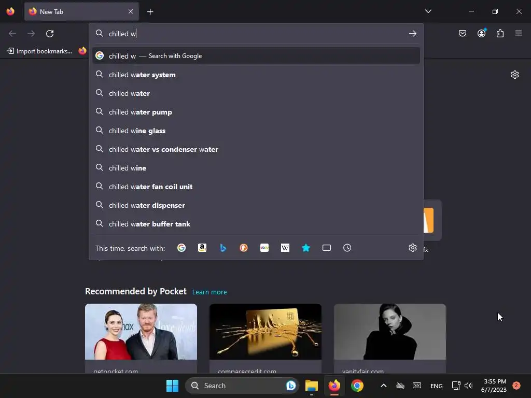Image resolution: width=531 pixels, height=398 pixels.
Task: Open the comparecredit.com gold card thumbnail
Action: click(x=265, y=332)
